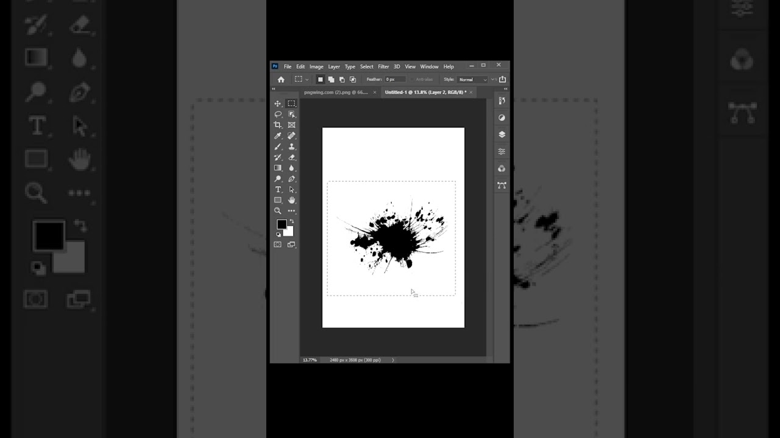The image size is (780, 438).
Task: Open the Edit Toolbar three-dots menu
Action: click(x=291, y=211)
